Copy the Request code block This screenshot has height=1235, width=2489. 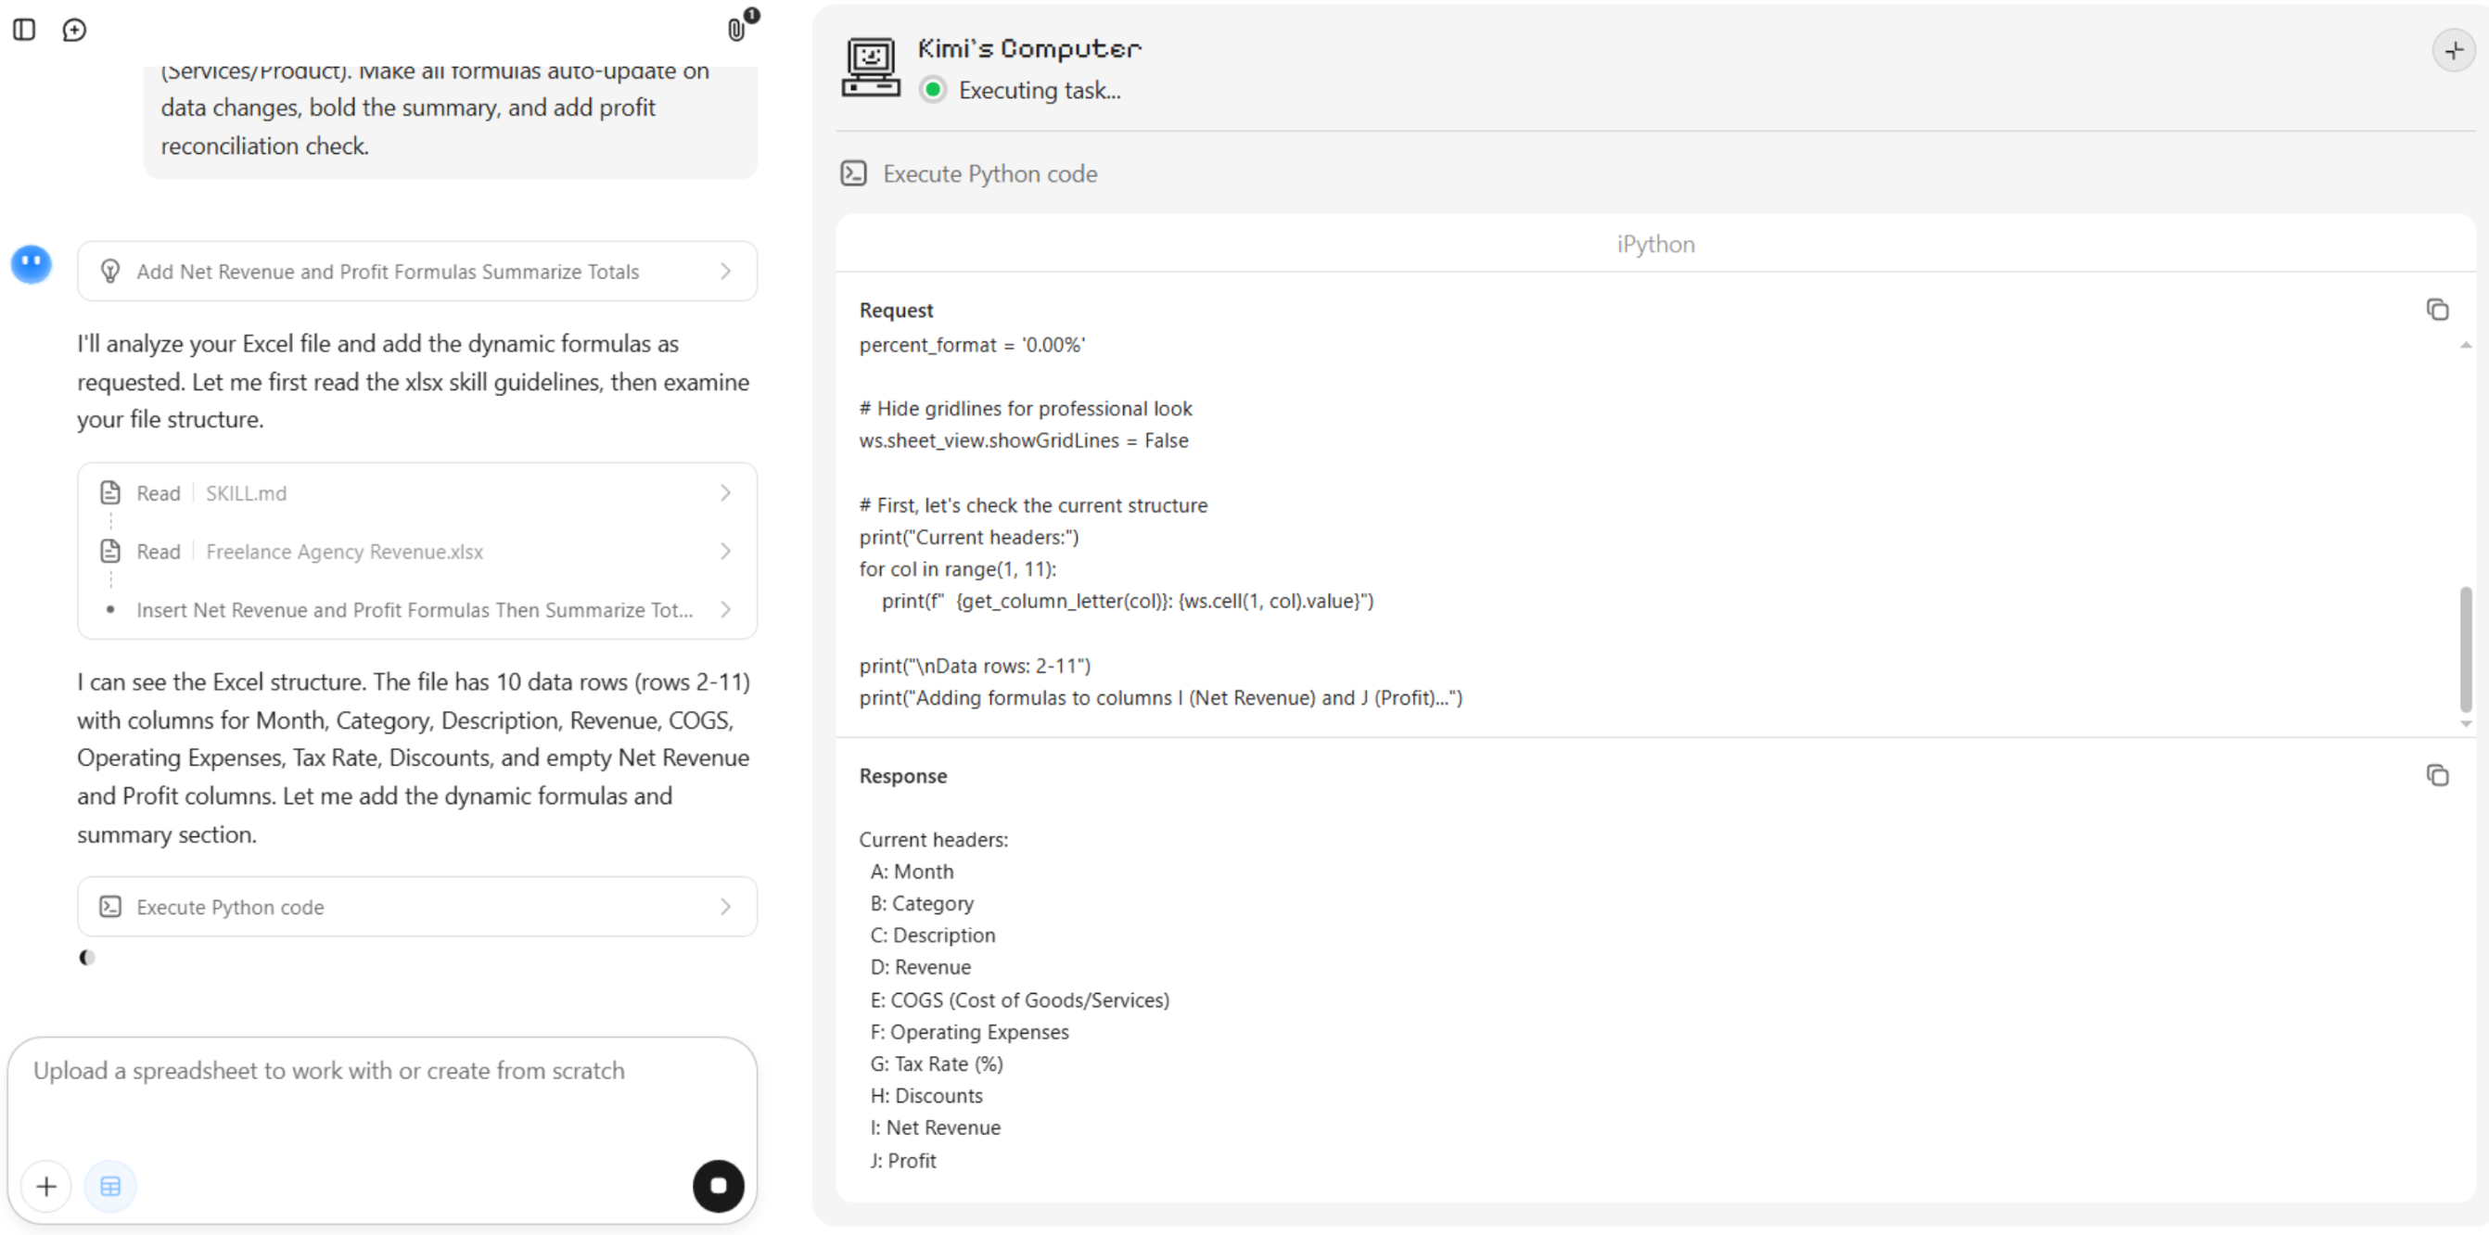tap(2436, 310)
